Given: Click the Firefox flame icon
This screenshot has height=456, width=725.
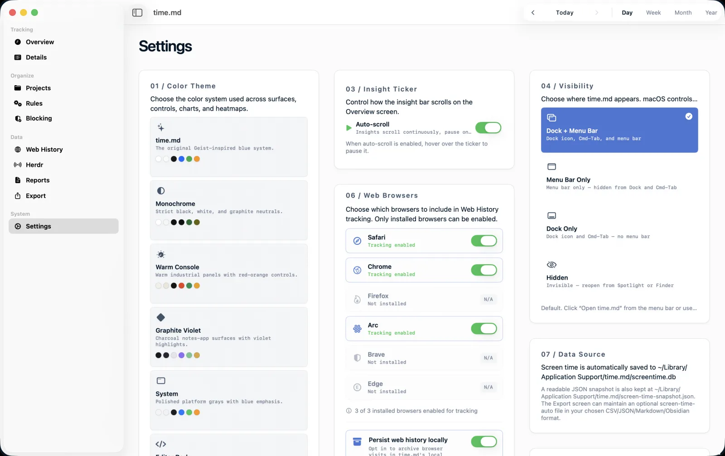Looking at the screenshot, I should click(358, 299).
